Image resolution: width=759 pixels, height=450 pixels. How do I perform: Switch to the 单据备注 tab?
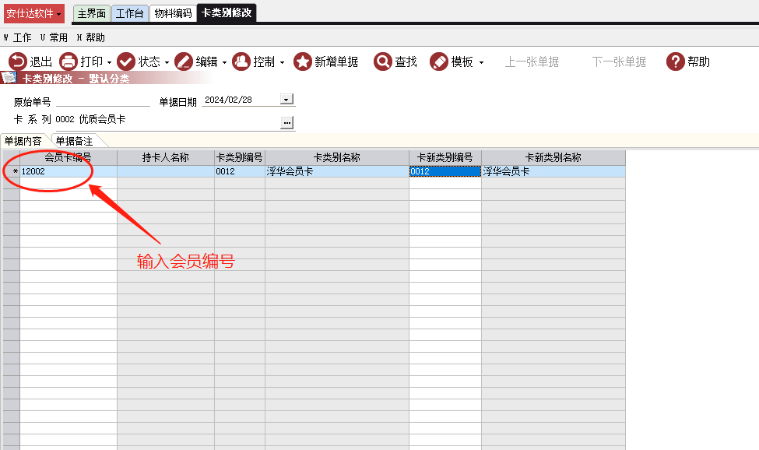[x=75, y=141]
